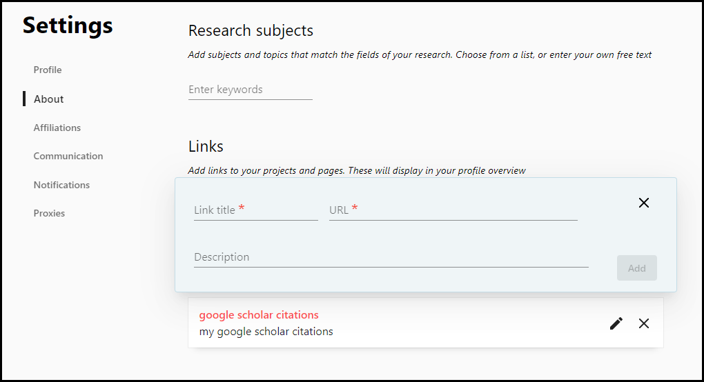
Task: Focus the Description input field
Action: pos(391,257)
